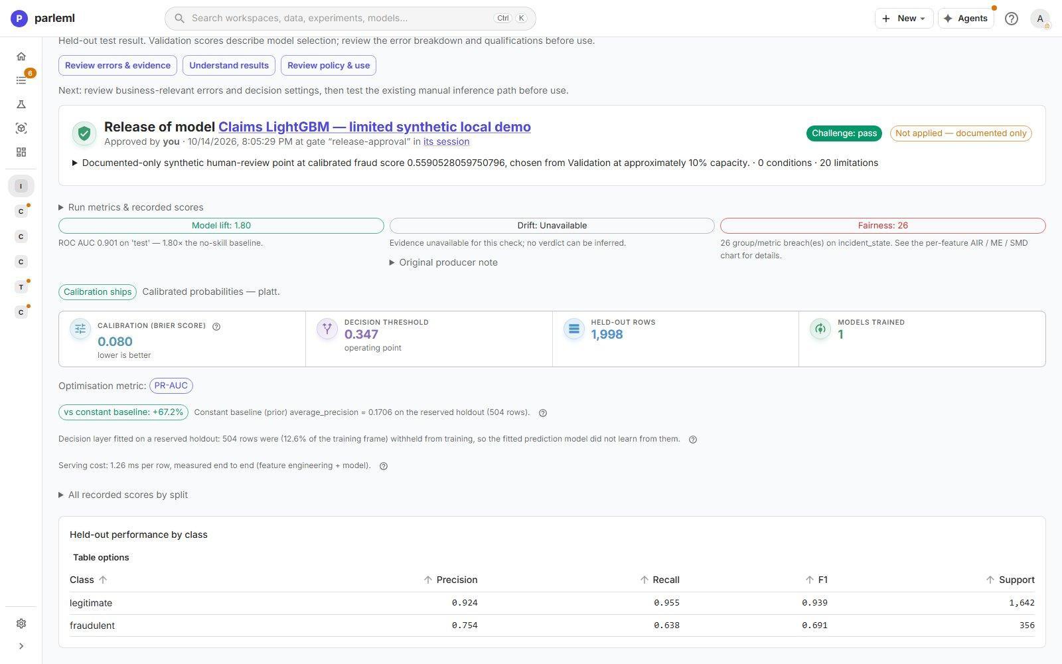Click the green approved shield icon
The width and height of the screenshot is (1062, 664).
coord(84,133)
